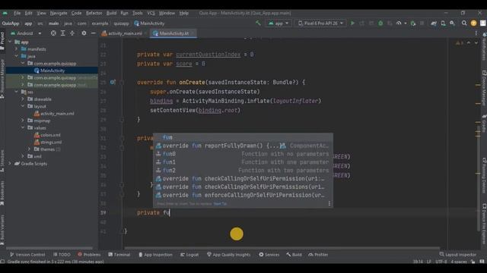487x273 pixels.
Task: Expand the Gradle Scripts node arrow
Action: (x=10, y=164)
